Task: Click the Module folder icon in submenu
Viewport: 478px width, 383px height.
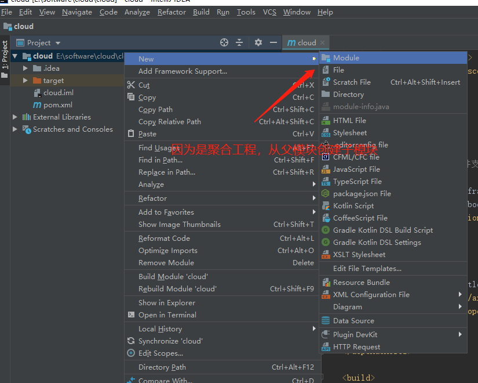Action: [326, 57]
